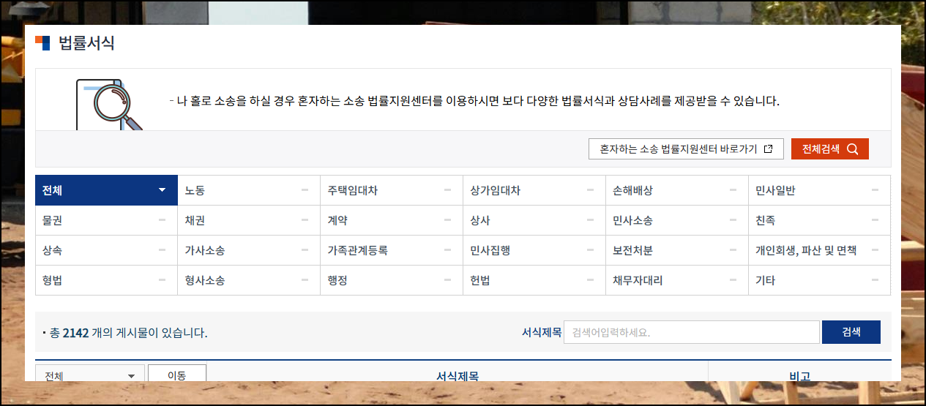The image size is (926, 406).
Task: Open the 전체 select dropdown below list count
Action: coord(89,375)
